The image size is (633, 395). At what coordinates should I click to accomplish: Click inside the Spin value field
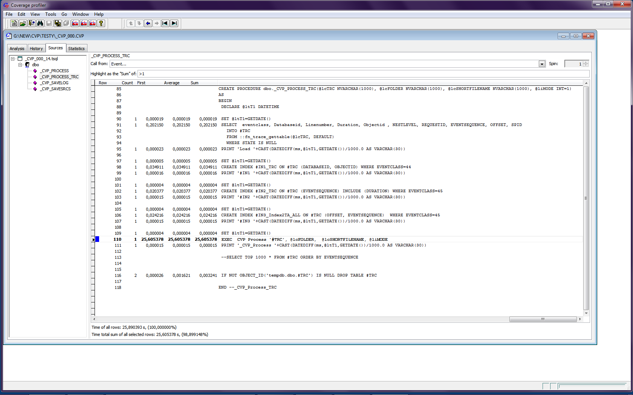(x=573, y=64)
